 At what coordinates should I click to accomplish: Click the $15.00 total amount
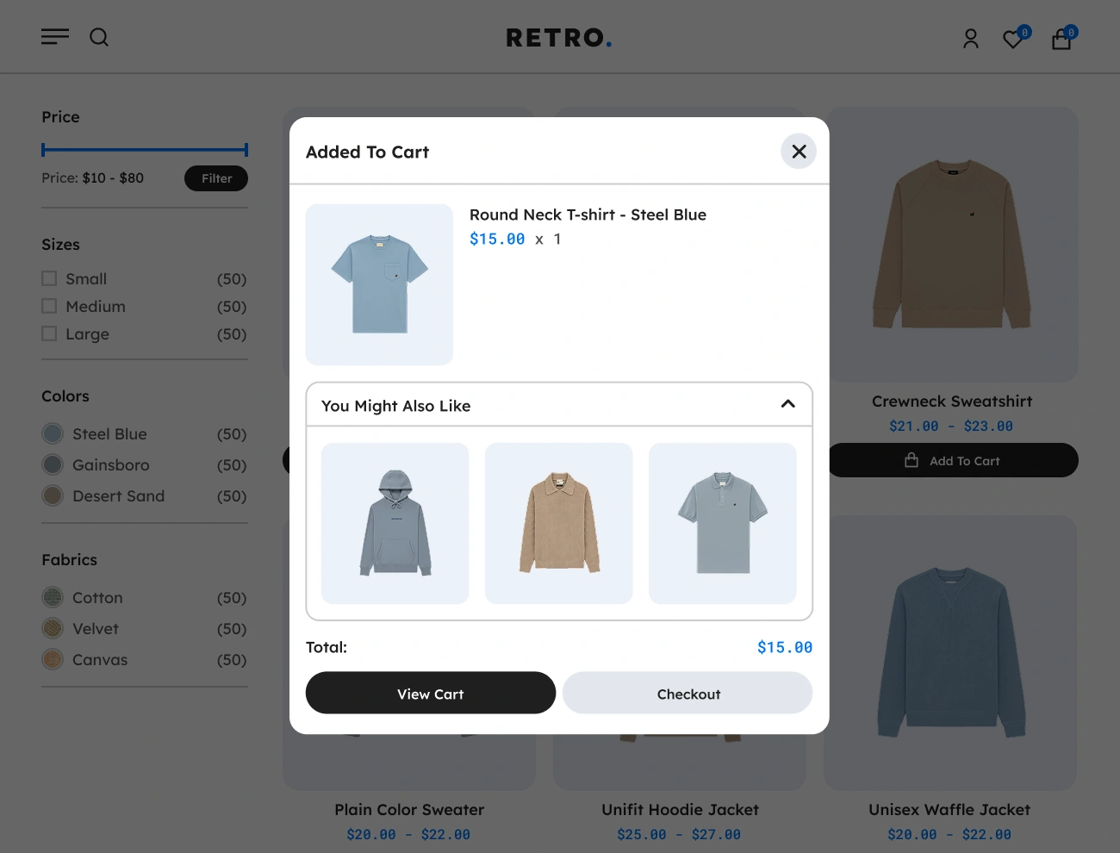785,647
